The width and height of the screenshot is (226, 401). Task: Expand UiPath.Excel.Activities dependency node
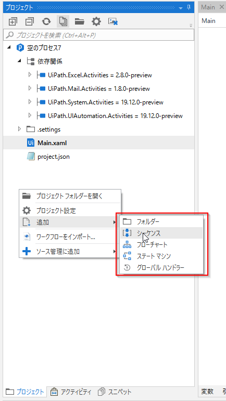point(30,75)
